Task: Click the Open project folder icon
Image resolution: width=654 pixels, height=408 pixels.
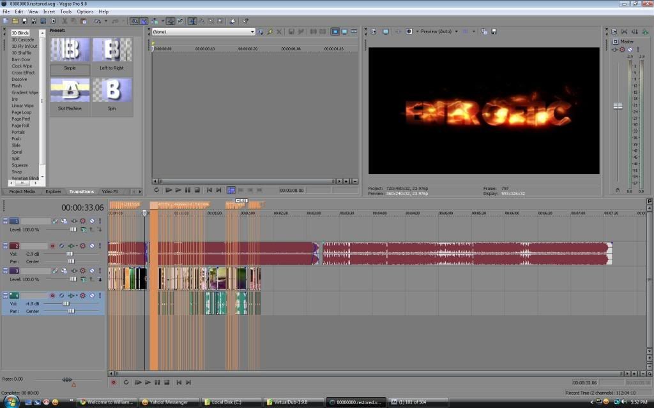Action: [14, 20]
